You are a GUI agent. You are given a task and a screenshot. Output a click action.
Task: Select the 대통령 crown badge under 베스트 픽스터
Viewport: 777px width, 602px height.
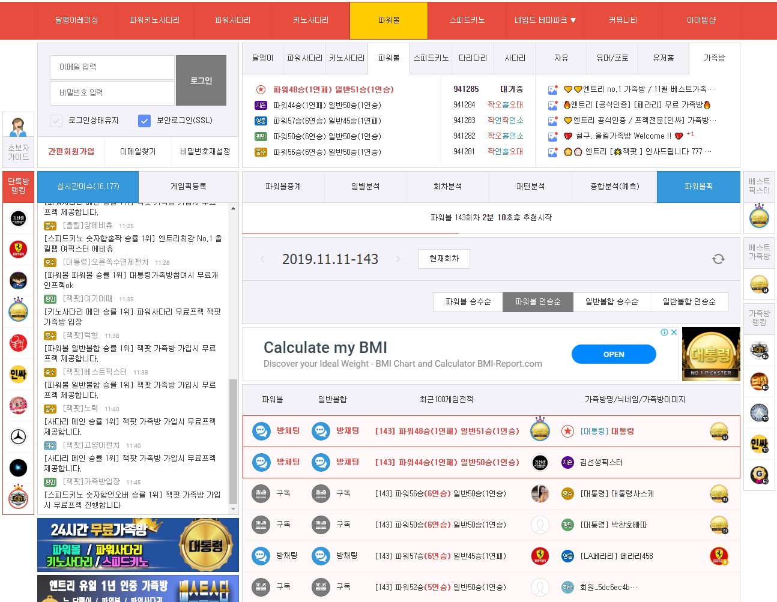tap(759, 220)
